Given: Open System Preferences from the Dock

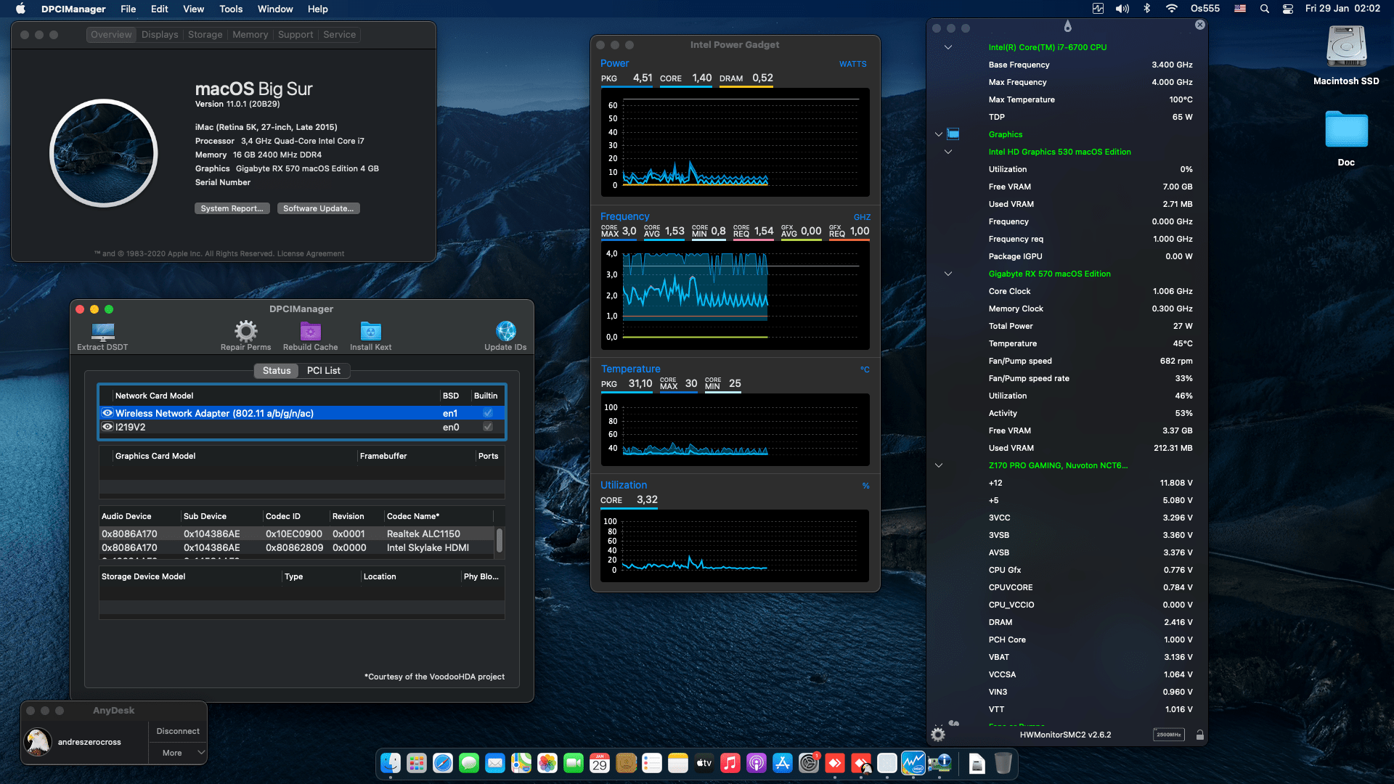Looking at the screenshot, I should tap(809, 763).
